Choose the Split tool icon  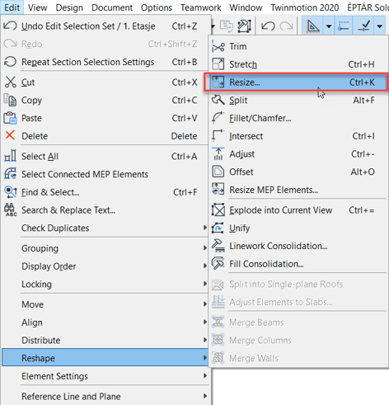point(218,100)
